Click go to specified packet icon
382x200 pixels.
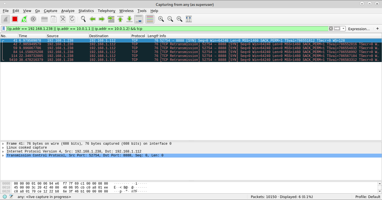coord(111,19)
